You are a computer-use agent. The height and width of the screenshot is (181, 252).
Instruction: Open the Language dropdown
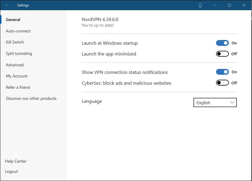tap(215, 102)
